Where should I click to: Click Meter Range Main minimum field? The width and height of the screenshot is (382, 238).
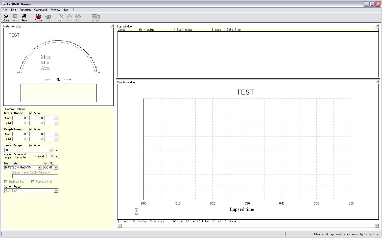click(19, 118)
